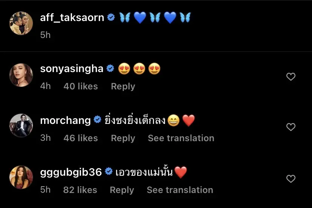This screenshot has height=208, width=312.
Task: Click the aff_taksaorn username
Action: pyautogui.click(x=72, y=18)
